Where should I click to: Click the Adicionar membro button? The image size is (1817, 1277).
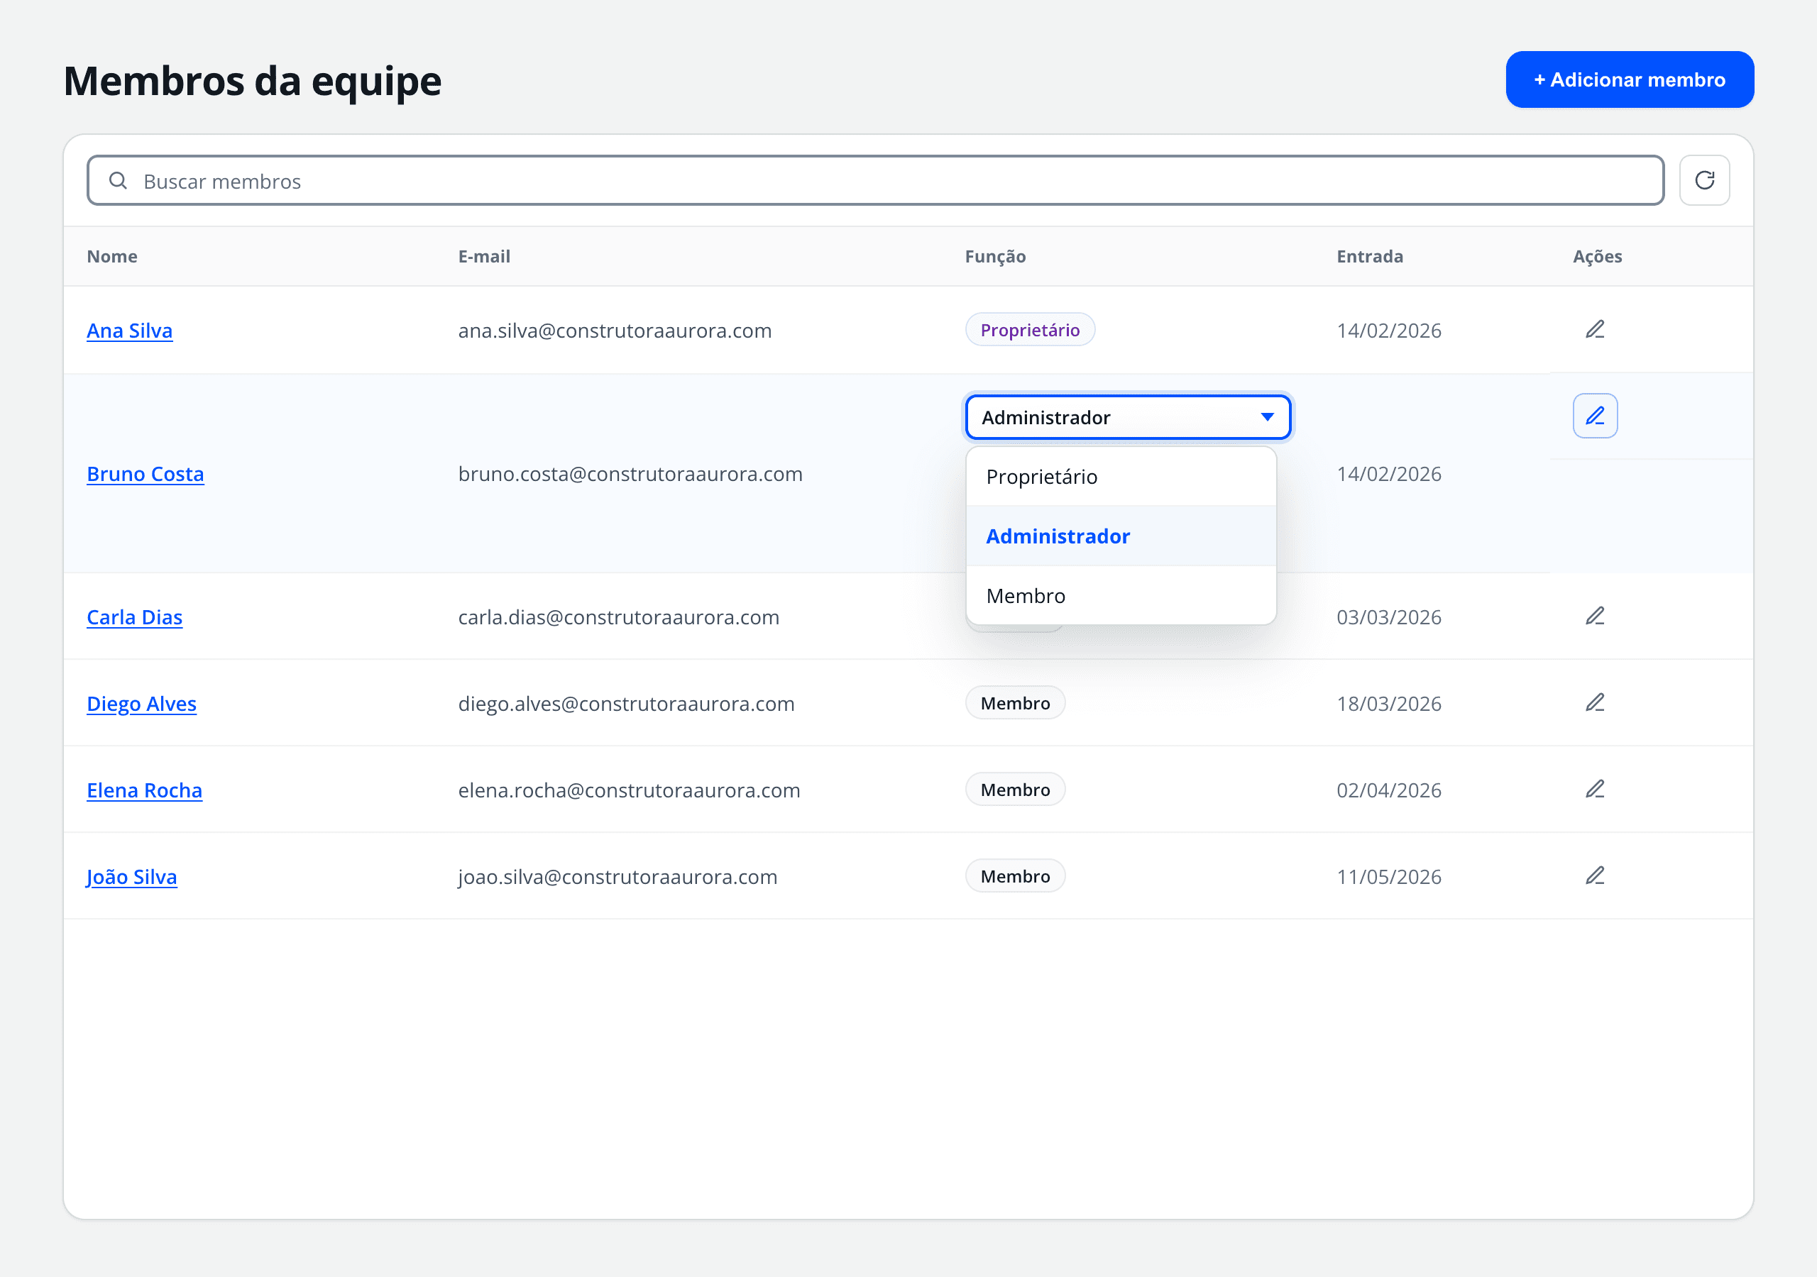pos(1630,79)
